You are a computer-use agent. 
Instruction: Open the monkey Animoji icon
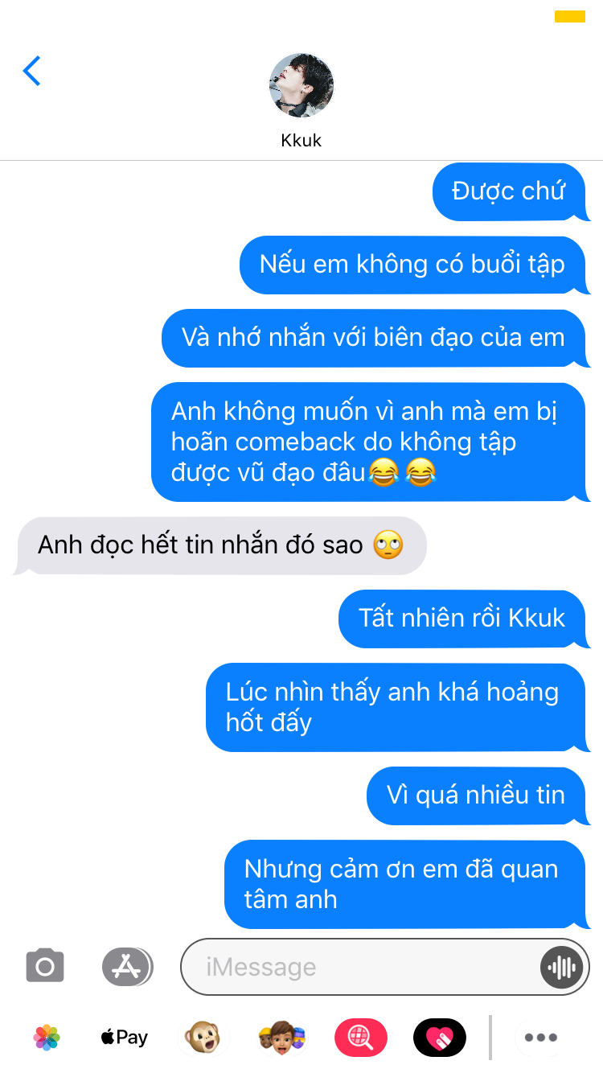pyautogui.click(x=203, y=1038)
